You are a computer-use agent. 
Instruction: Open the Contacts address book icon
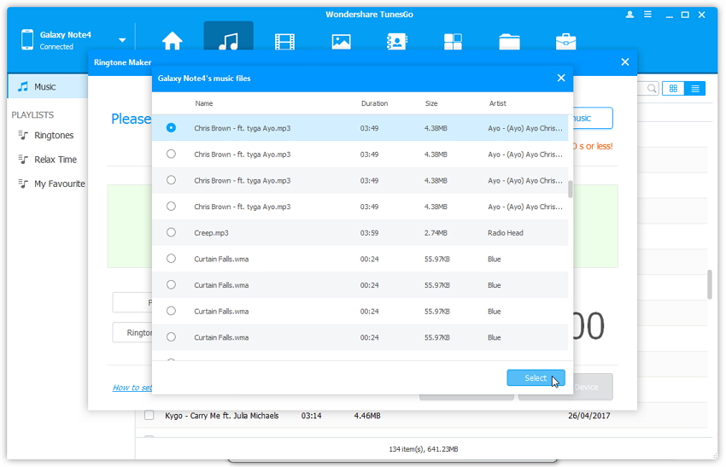397,41
